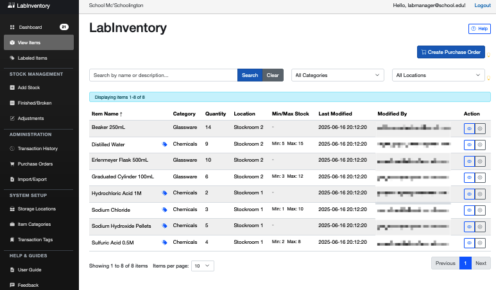The image size is (496, 290).
Task: Click the label tag icon beside Distilled Water
Action: pyautogui.click(x=165, y=144)
